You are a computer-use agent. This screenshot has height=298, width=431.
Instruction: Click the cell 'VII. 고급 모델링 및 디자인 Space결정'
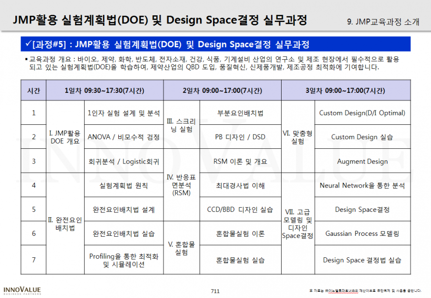click(298, 223)
